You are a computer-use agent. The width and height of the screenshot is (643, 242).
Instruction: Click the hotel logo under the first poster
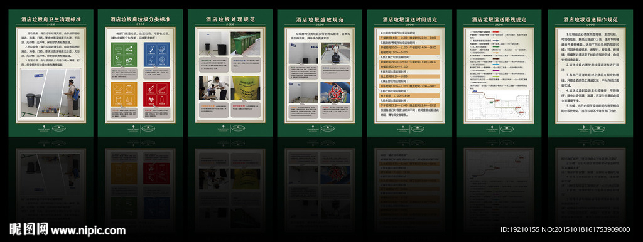tap(51, 128)
